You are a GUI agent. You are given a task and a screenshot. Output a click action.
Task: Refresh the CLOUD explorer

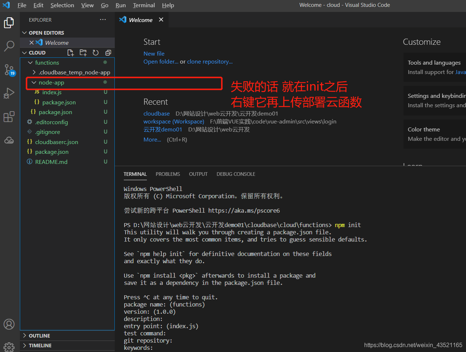(96, 53)
